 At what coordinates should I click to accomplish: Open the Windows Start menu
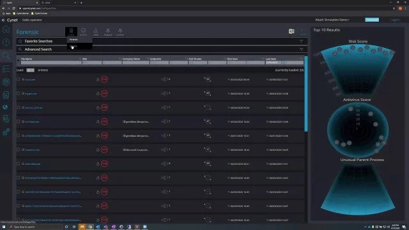point(4,227)
